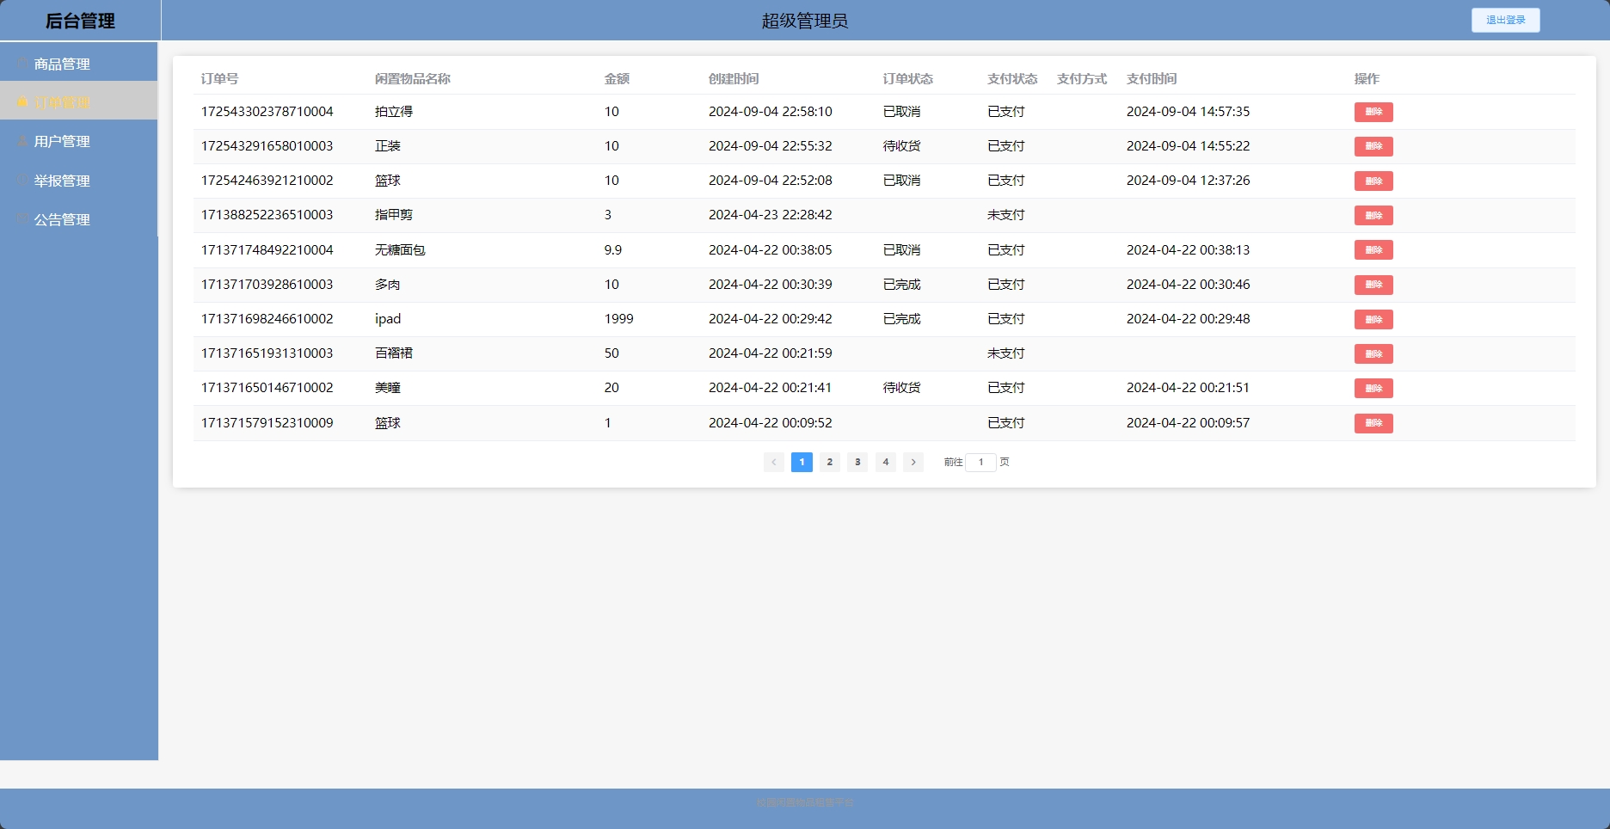The height and width of the screenshot is (829, 1610).
Task: Click the shopping bag icon beside 商品管理
Action: [22, 64]
